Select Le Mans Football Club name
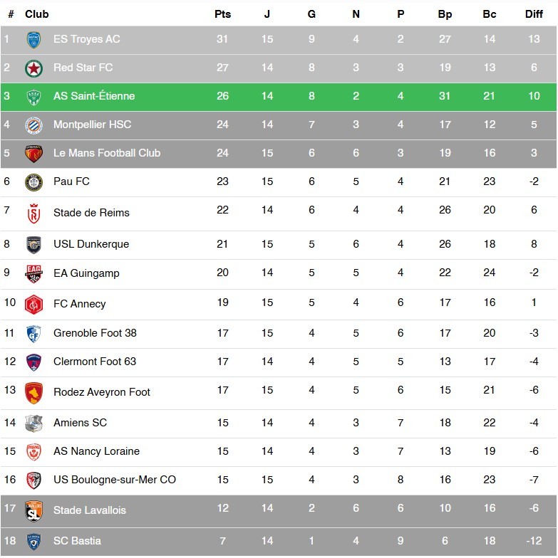The height and width of the screenshot is (558, 558). (x=107, y=153)
